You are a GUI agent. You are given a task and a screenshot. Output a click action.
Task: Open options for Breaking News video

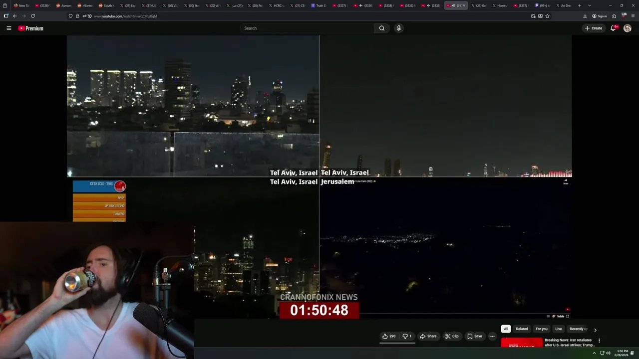[x=599, y=341]
